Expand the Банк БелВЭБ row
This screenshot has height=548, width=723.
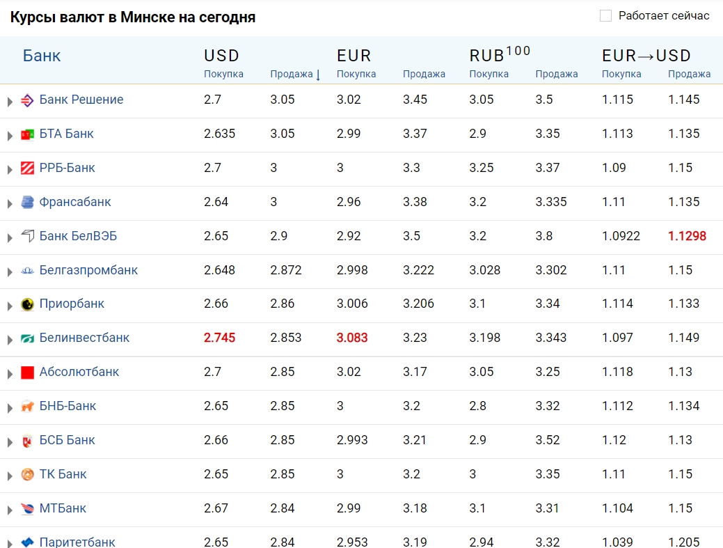pos(10,237)
